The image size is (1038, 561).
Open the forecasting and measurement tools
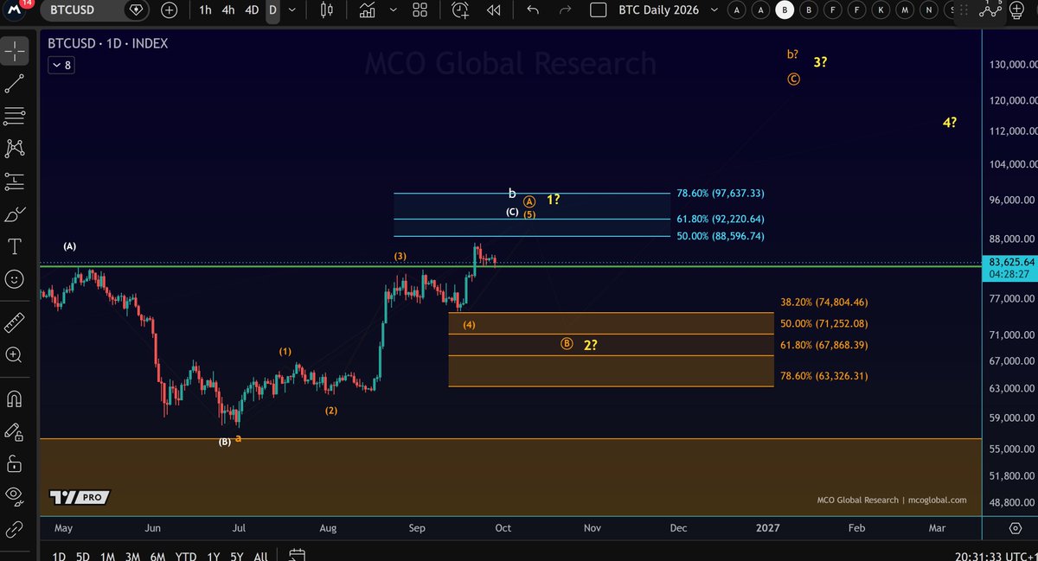(15, 182)
